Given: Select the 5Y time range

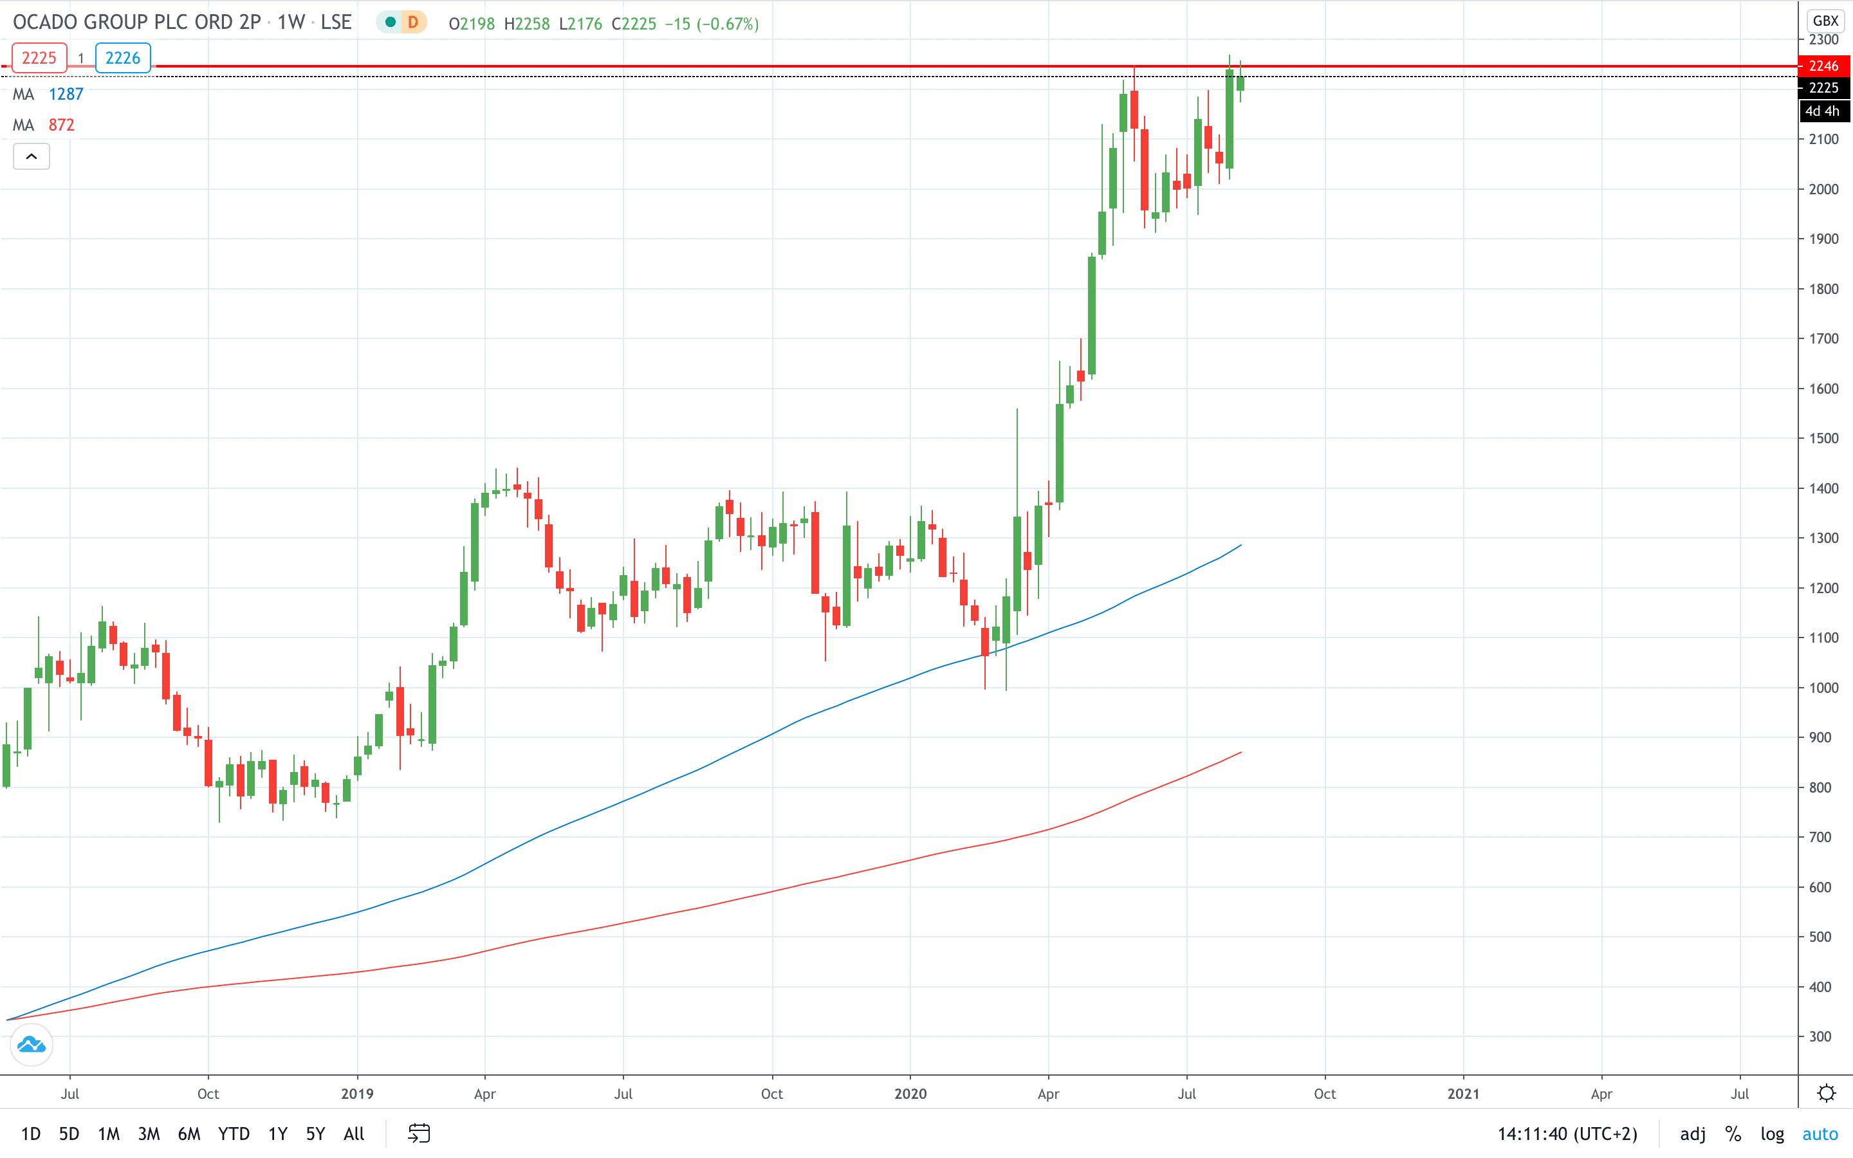Looking at the screenshot, I should 315,1134.
